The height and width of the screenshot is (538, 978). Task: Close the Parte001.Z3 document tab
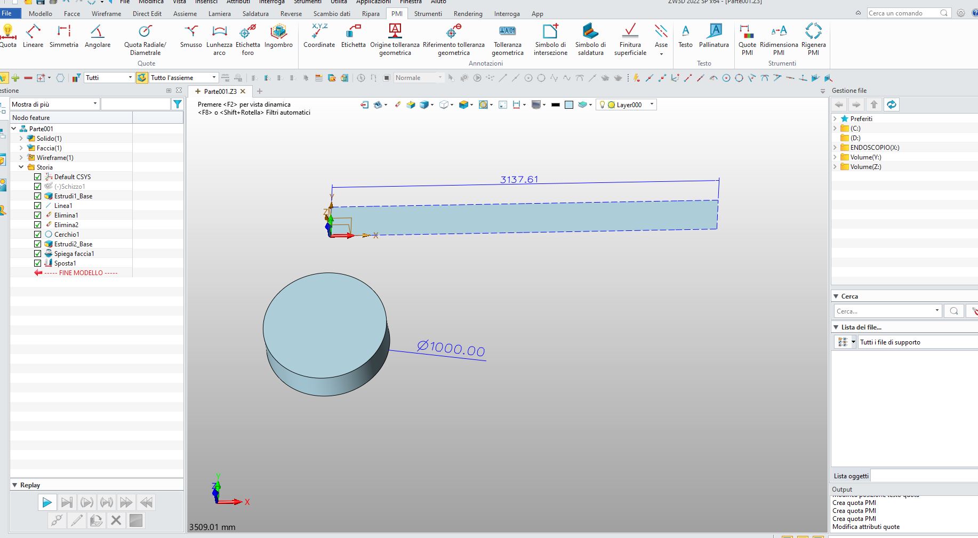pyautogui.click(x=243, y=91)
